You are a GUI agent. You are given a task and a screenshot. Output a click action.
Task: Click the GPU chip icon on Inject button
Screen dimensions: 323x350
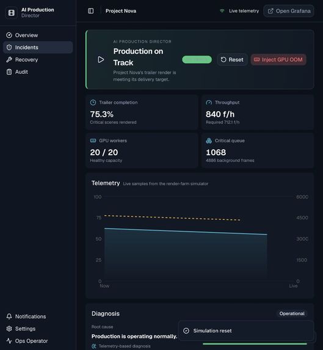coord(256,60)
